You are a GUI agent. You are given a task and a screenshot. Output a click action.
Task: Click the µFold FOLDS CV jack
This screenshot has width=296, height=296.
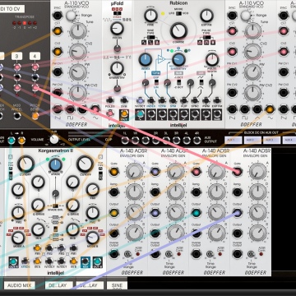(x=110, y=100)
